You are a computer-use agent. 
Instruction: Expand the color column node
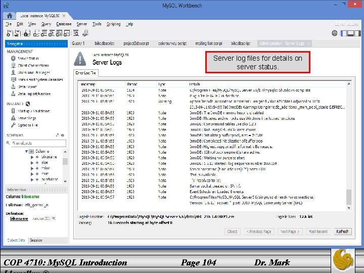(x=32, y=168)
